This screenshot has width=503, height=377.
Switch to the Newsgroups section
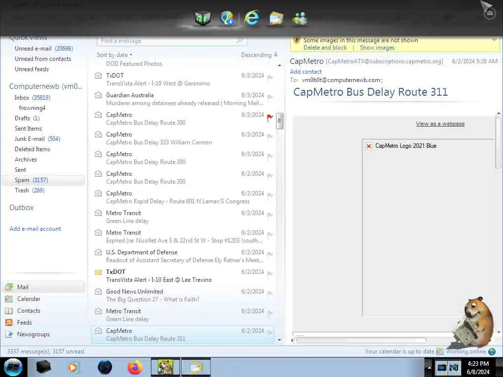coord(28,334)
